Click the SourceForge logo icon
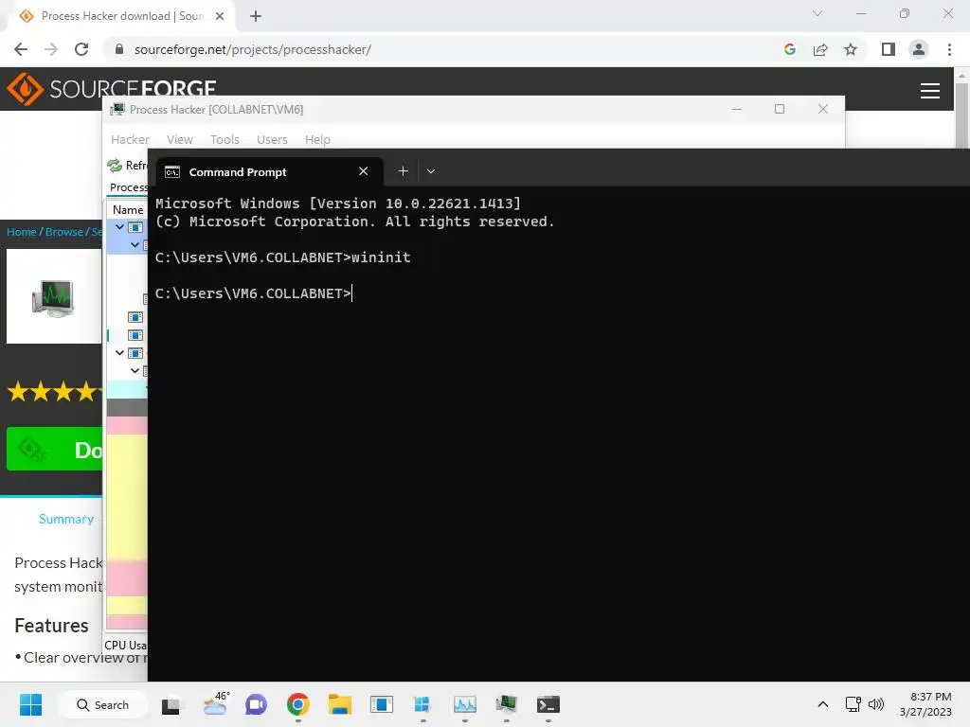Screen dimensions: 970x727 point(25,88)
